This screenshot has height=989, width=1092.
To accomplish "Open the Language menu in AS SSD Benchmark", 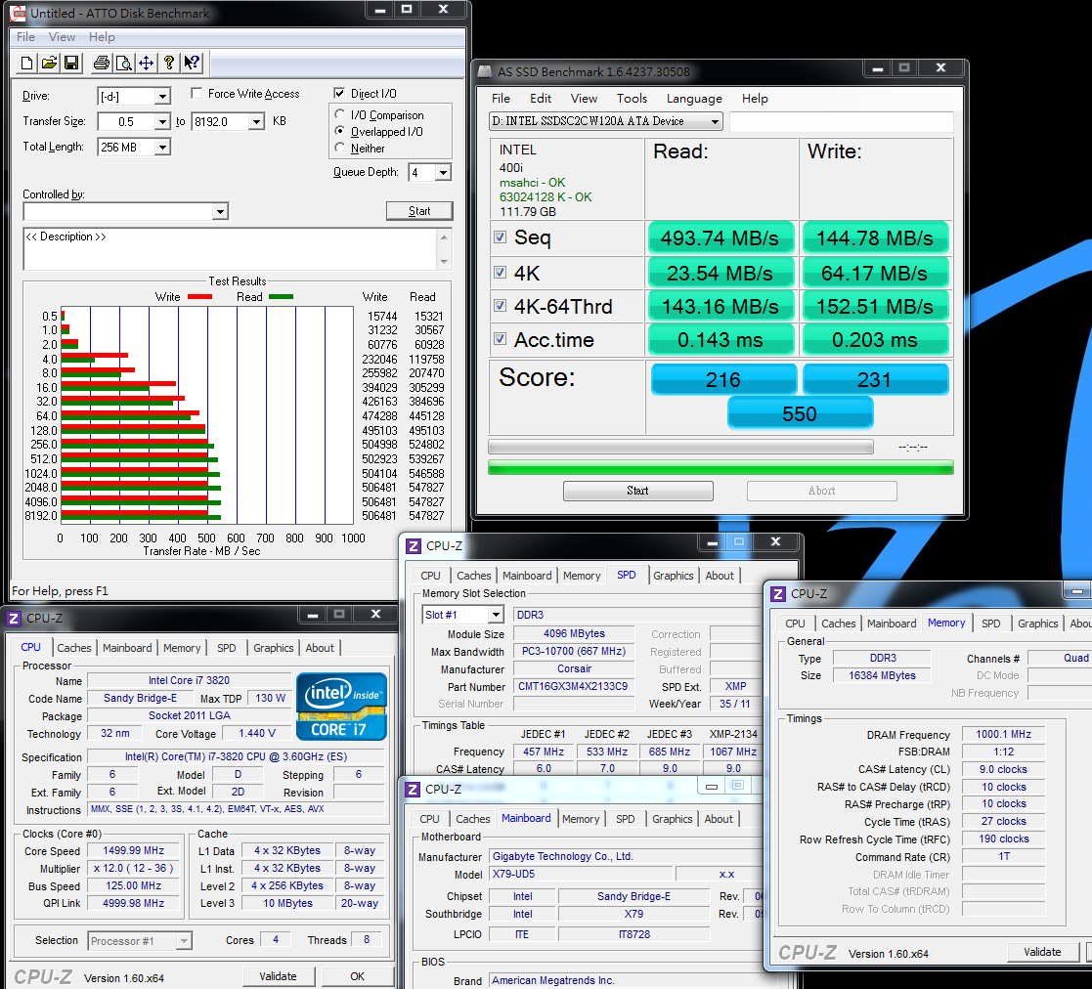I will 694,98.
